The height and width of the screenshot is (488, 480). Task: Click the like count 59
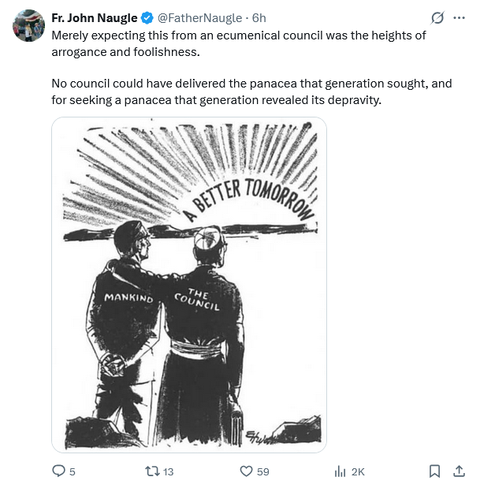pyautogui.click(x=263, y=471)
